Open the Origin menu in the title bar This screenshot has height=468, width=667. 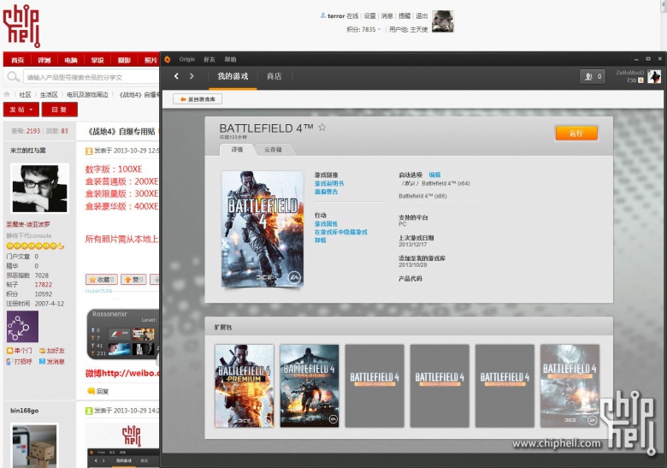186,59
